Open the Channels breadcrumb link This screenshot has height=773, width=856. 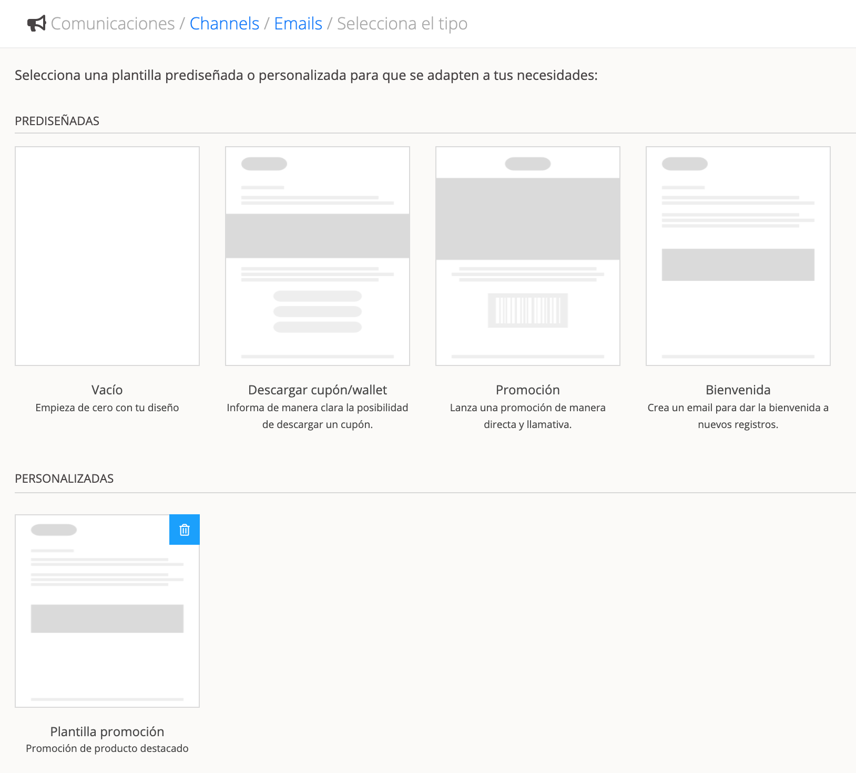(x=224, y=24)
